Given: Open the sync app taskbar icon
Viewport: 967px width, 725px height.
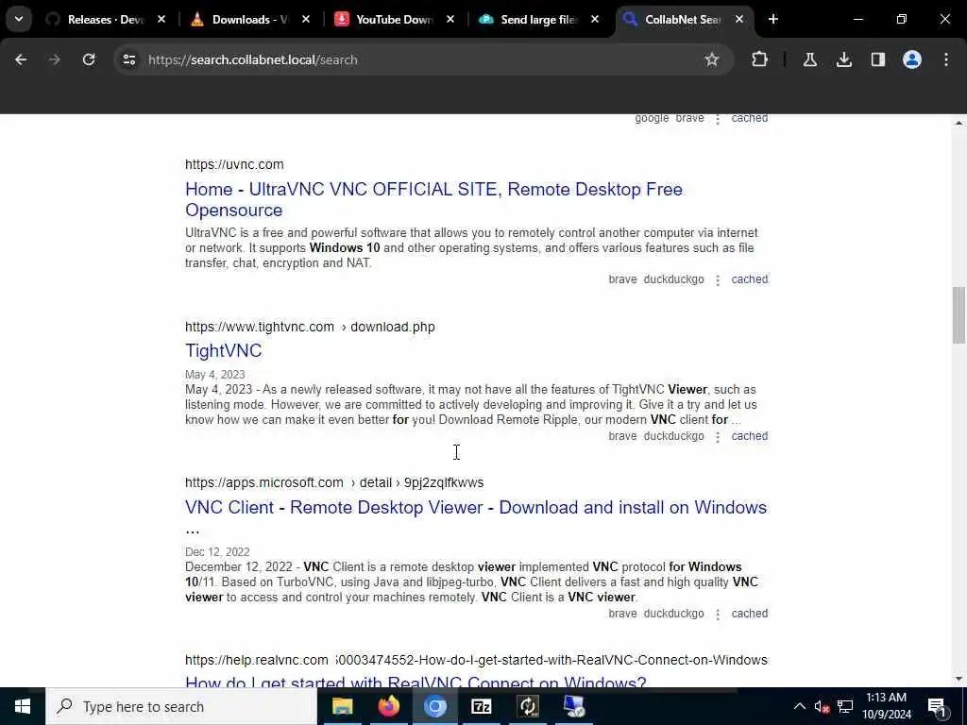Looking at the screenshot, I should pos(528,706).
